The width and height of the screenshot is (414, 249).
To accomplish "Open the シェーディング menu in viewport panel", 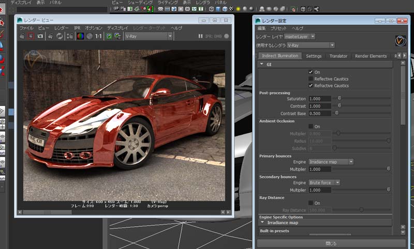I will (x=140, y=3).
